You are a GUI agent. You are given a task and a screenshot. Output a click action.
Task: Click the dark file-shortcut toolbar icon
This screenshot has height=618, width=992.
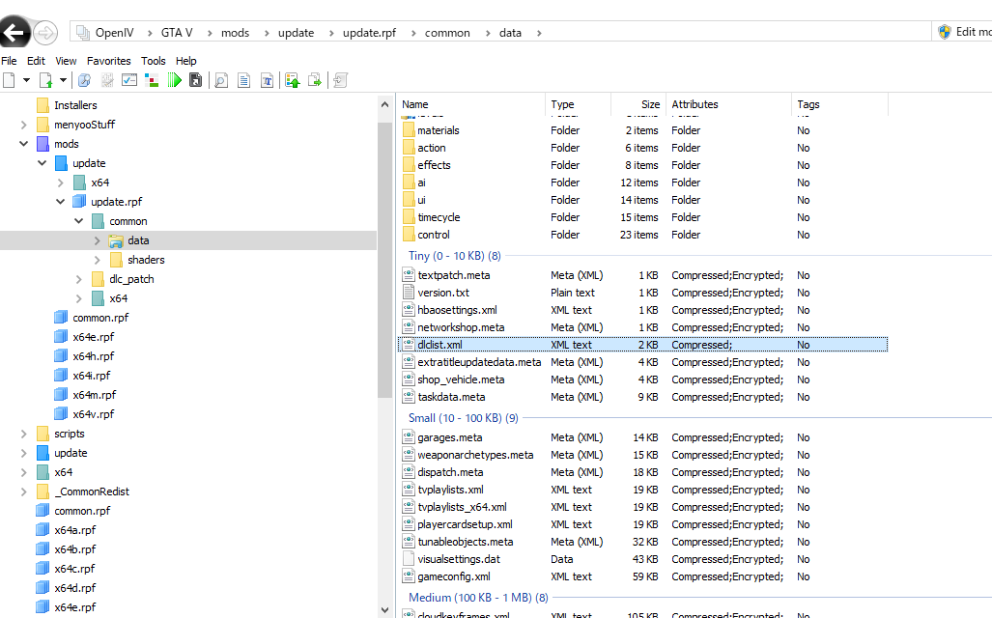pyautogui.click(x=195, y=80)
